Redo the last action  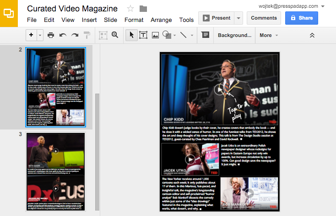click(75, 35)
